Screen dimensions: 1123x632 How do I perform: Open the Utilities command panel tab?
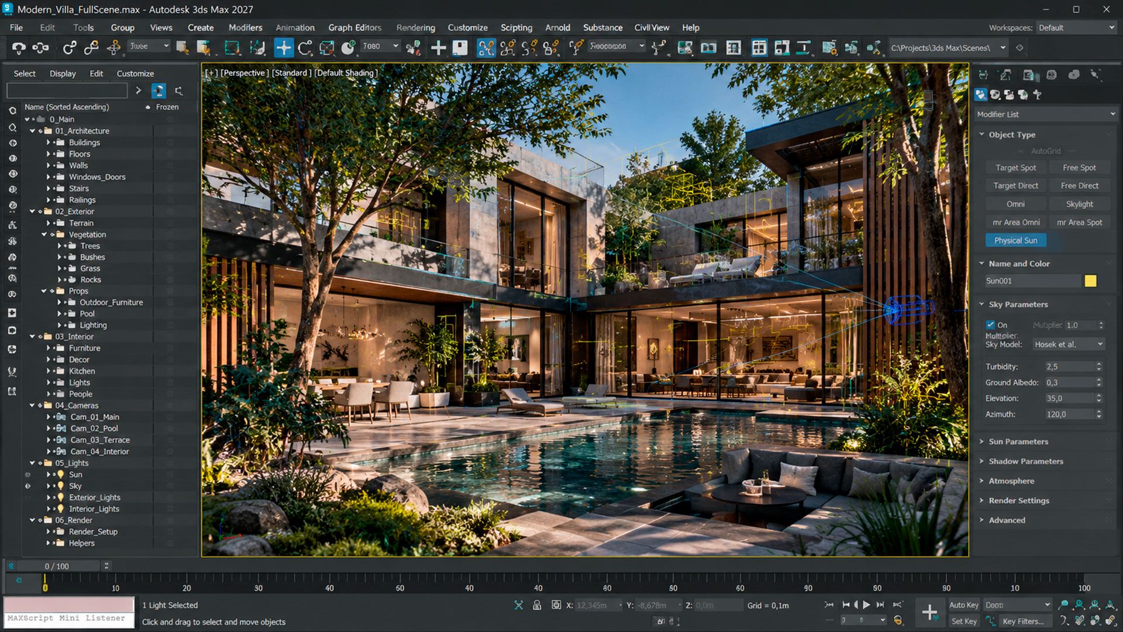pyautogui.click(x=1096, y=74)
